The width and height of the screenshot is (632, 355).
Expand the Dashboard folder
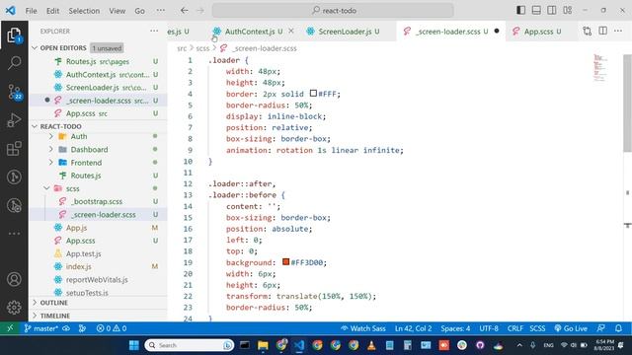50,149
